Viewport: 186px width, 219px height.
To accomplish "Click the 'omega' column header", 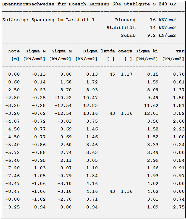I will point(125,51).
